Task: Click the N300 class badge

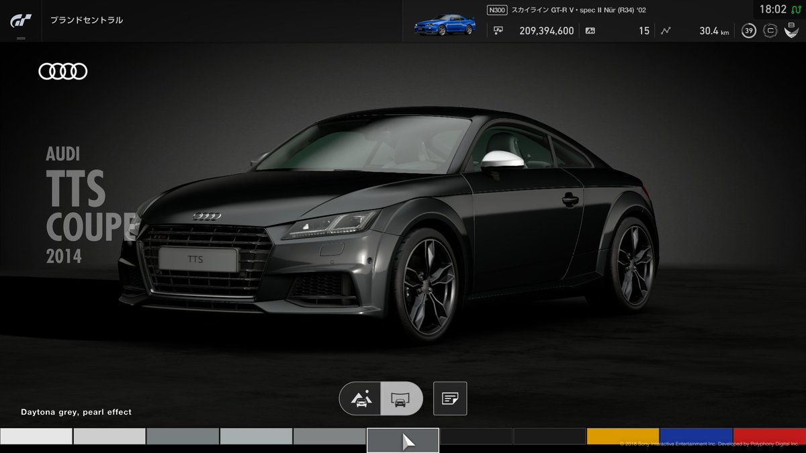Action: 497,10
